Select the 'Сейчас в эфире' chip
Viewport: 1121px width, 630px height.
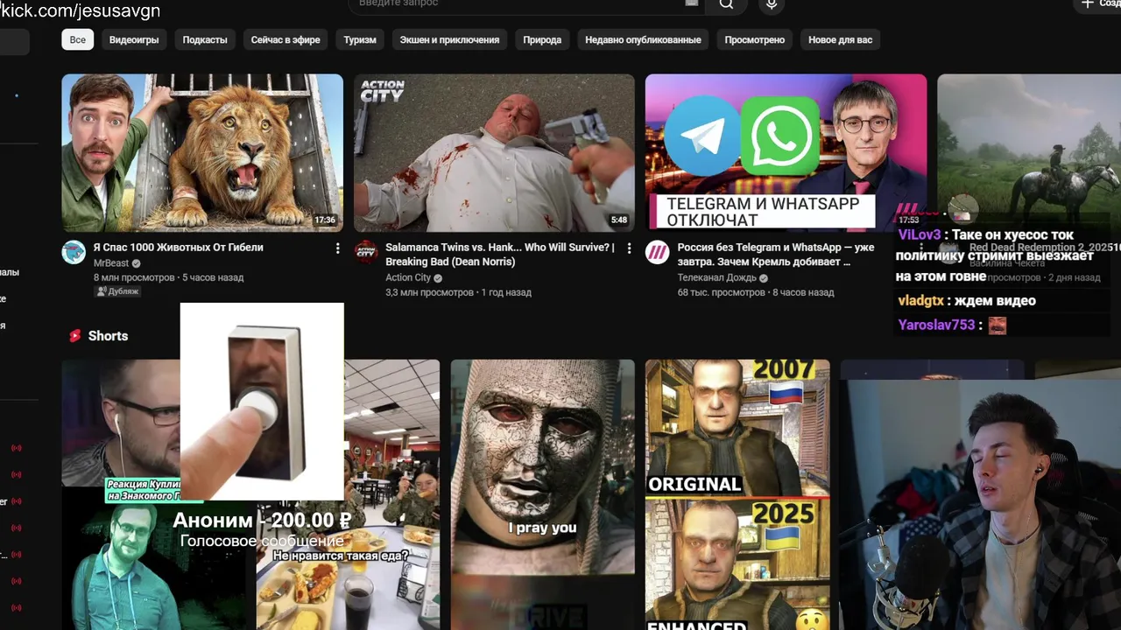tap(286, 39)
